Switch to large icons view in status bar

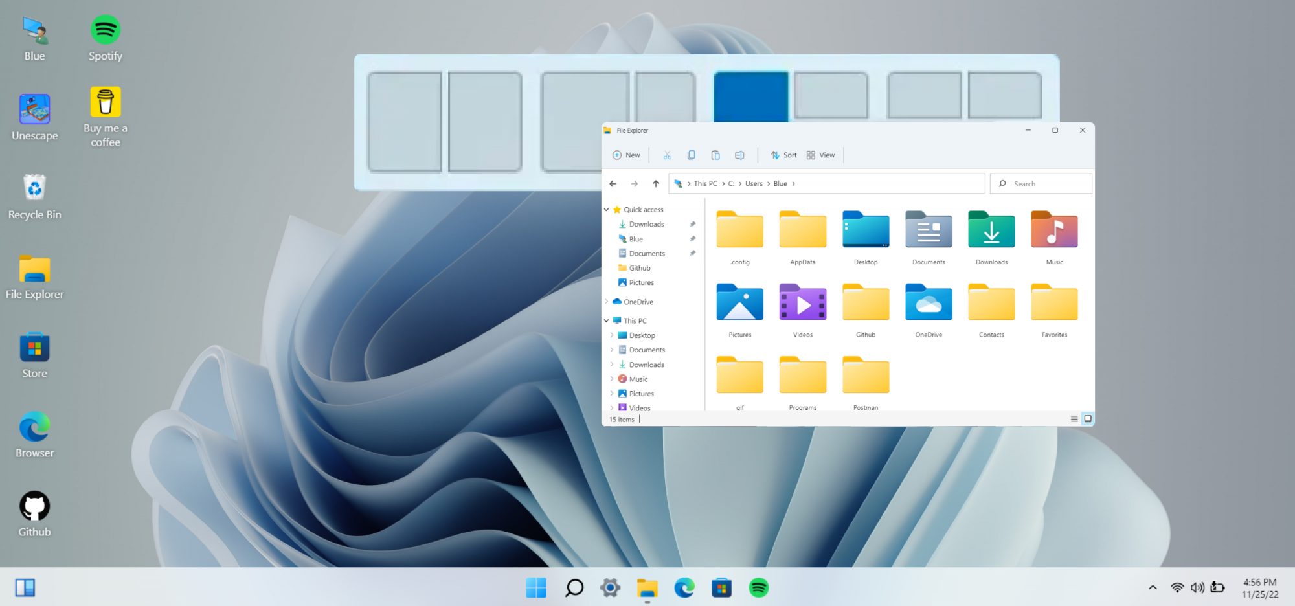[x=1088, y=419]
